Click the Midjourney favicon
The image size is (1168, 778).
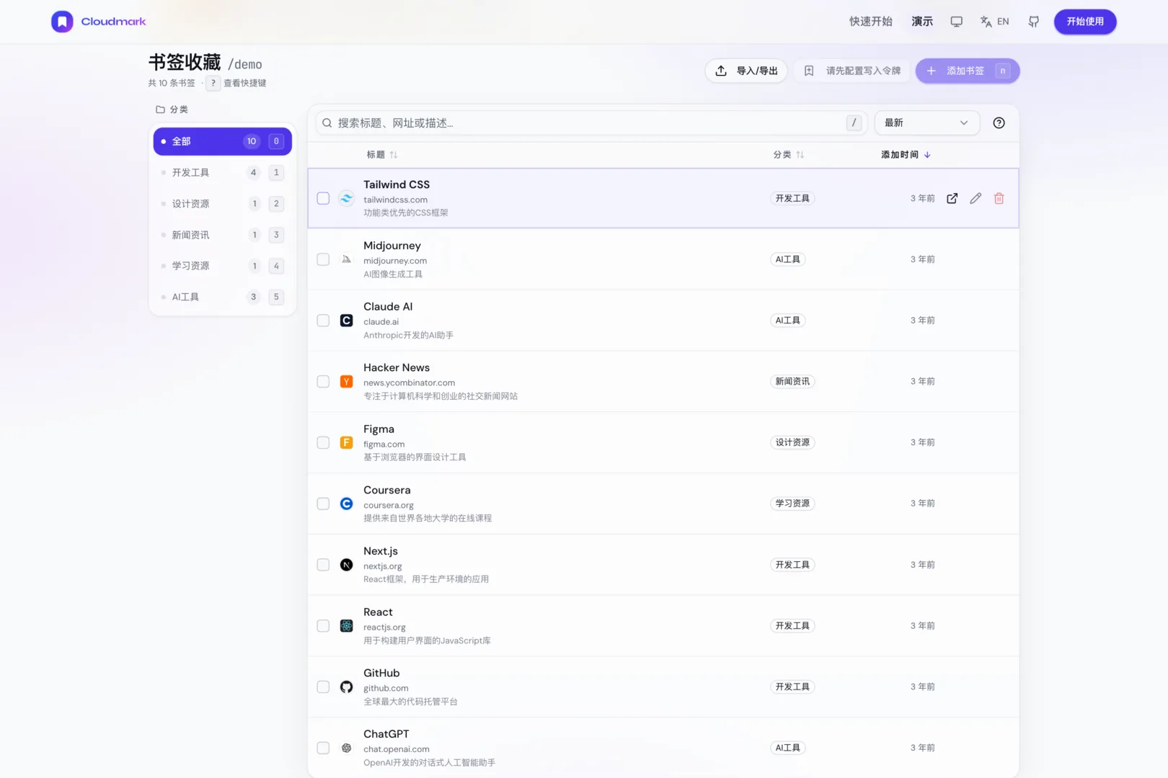pyautogui.click(x=346, y=259)
